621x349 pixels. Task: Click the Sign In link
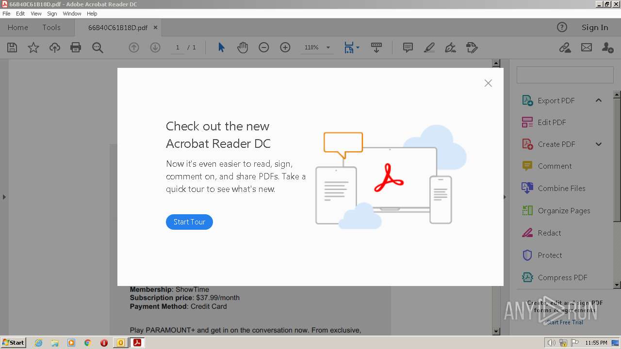595,28
